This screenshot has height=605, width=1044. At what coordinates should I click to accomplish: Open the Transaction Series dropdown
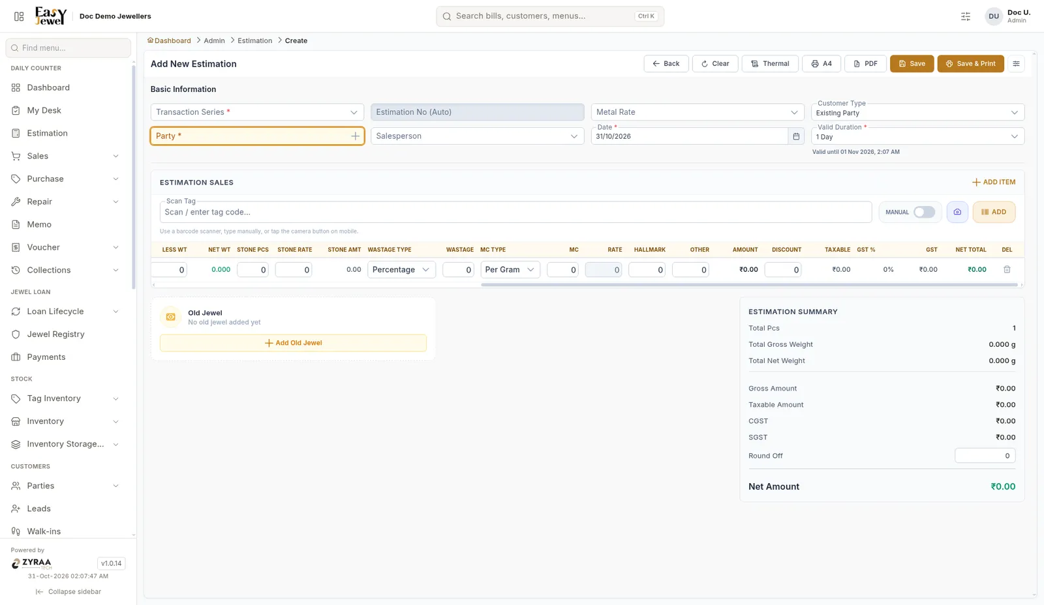click(x=257, y=112)
